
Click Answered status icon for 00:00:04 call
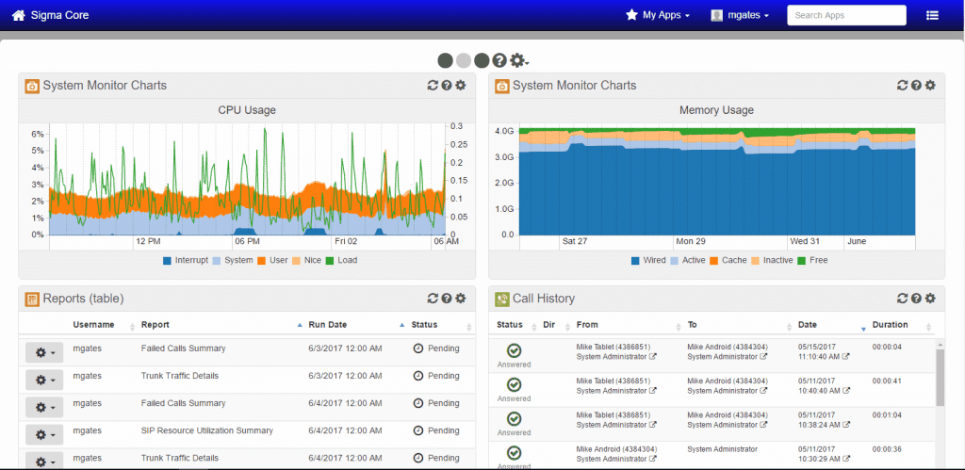(515, 350)
